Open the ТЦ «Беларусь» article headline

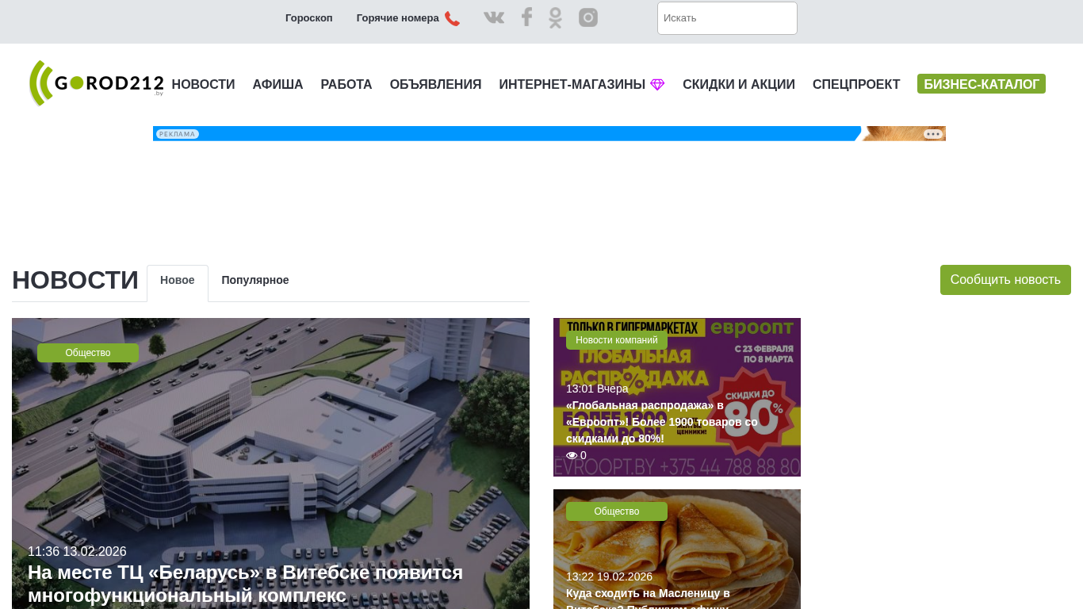point(245,584)
